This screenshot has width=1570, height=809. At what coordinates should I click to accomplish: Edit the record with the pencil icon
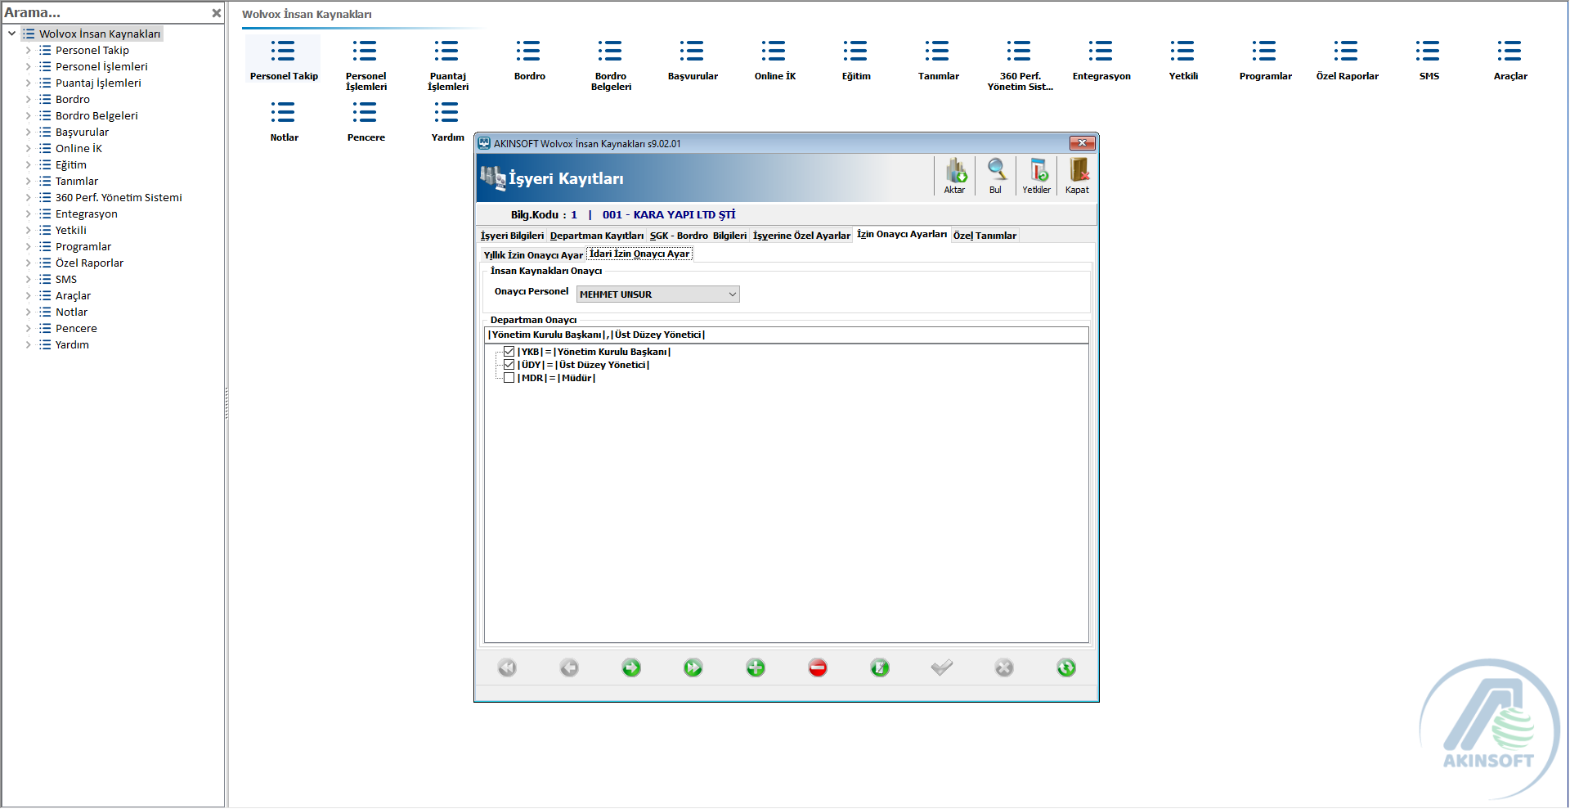879,667
